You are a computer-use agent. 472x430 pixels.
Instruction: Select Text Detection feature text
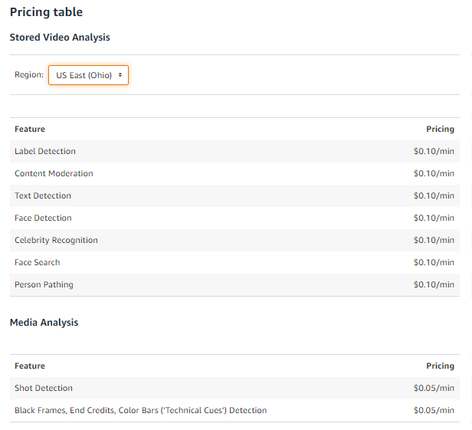click(x=43, y=195)
